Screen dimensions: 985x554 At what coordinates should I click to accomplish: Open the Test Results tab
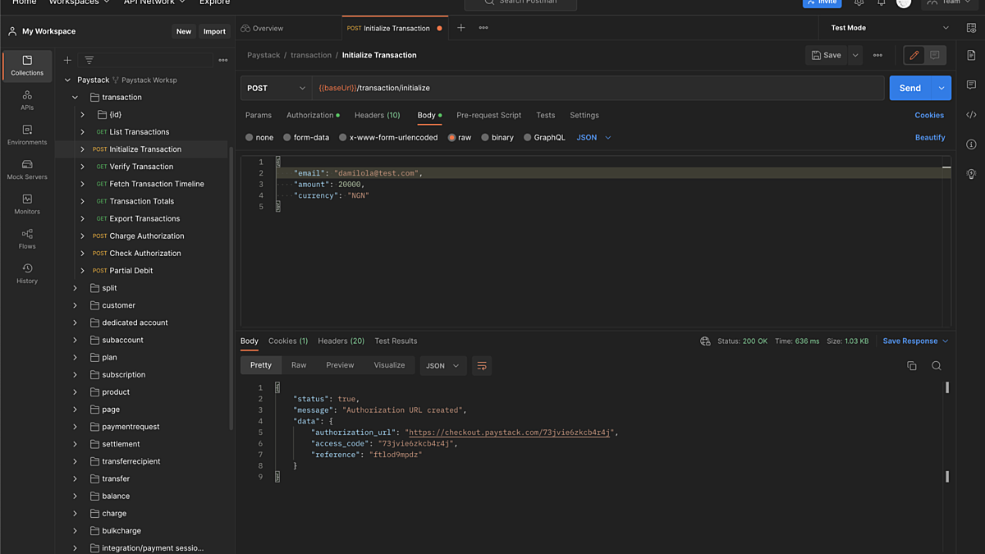pyautogui.click(x=396, y=341)
